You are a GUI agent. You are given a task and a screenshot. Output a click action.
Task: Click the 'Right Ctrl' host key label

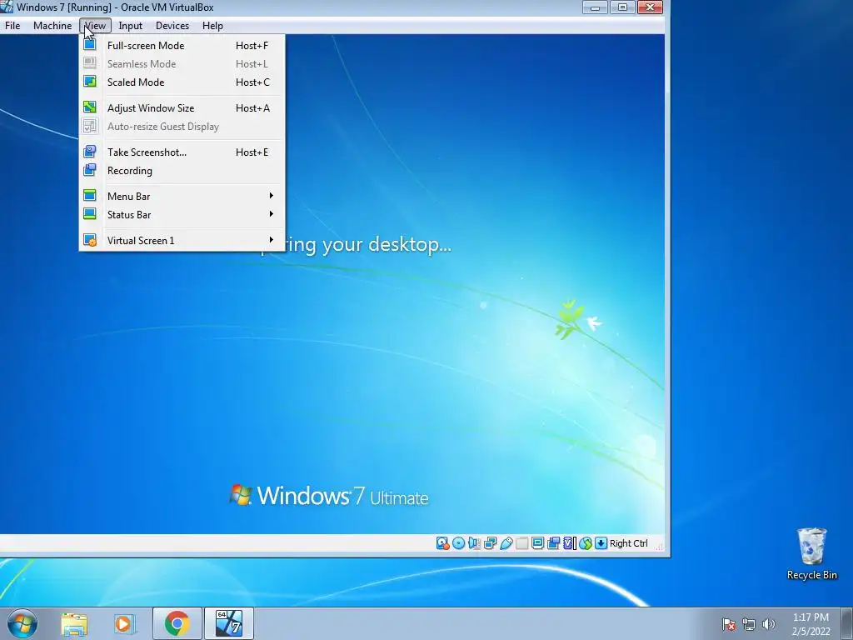click(x=628, y=543)
